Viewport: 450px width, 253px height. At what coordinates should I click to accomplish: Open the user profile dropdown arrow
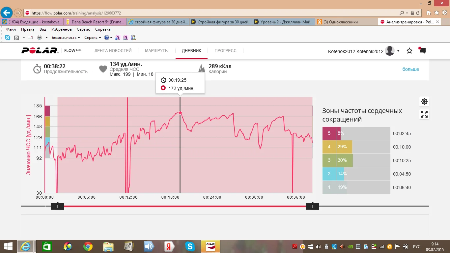click(398, 51)
